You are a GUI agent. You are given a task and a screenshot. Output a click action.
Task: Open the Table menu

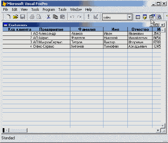62,9
